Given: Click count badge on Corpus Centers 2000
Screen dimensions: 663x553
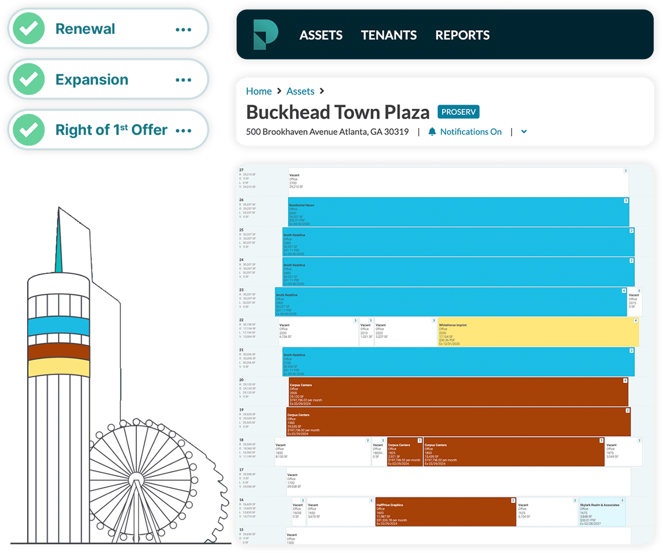Looking at the screenshot, I should [625, 381].
